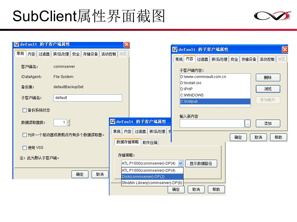Click the 输入新内容 text field
This screenshot has width=297, height=222.
pyautogui.click(x=212, y=124)
